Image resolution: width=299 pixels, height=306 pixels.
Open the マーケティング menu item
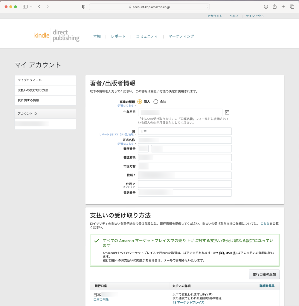point(181,36)
